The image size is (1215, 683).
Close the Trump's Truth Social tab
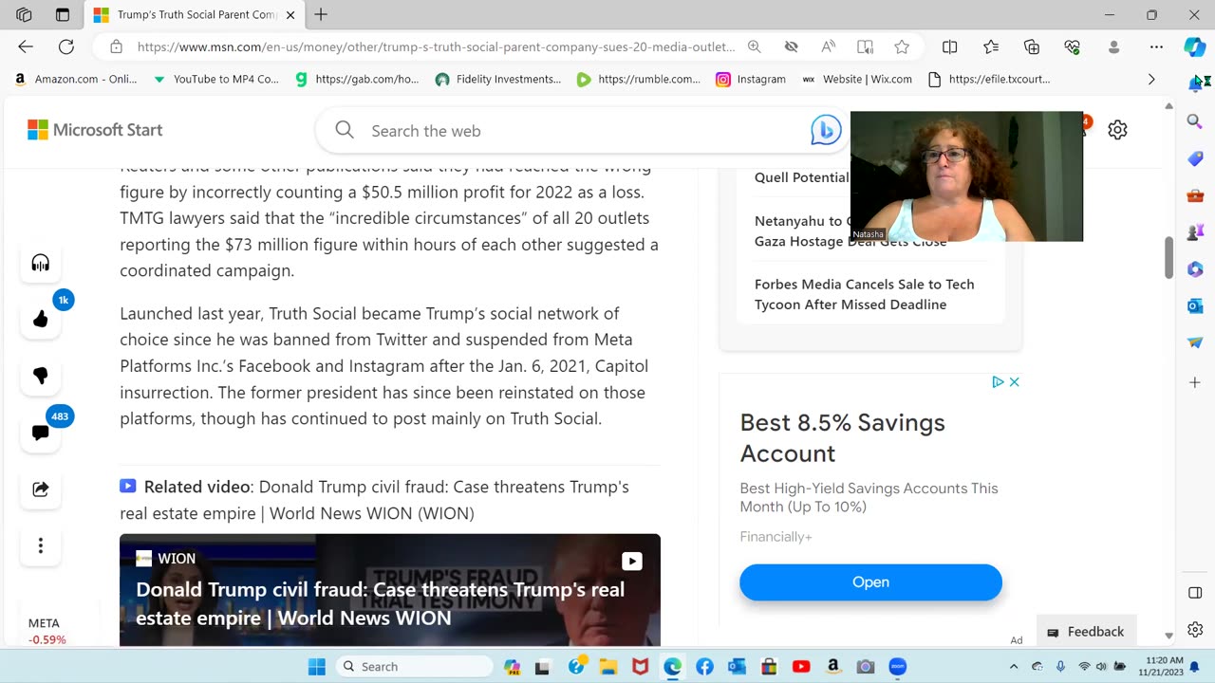click(290, 15)
